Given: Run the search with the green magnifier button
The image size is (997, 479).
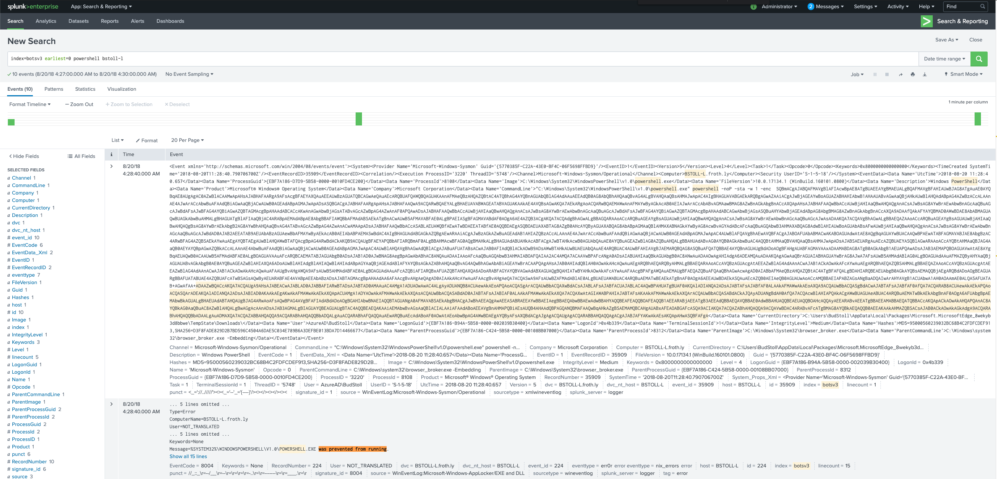Looking at the screenshot, I should (x=979, y=59).
